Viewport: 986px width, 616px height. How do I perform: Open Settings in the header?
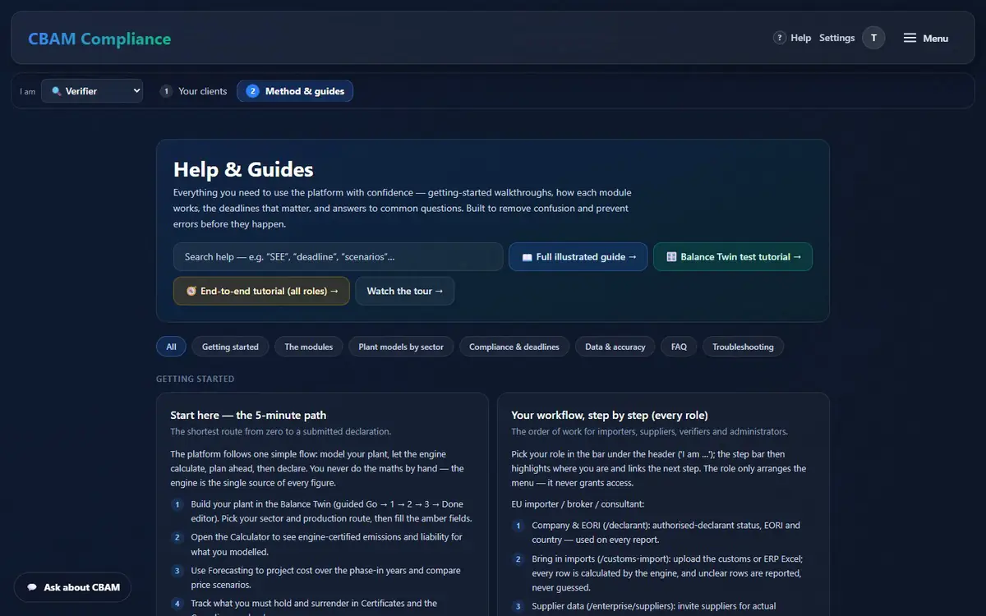(x=837, y=38)
